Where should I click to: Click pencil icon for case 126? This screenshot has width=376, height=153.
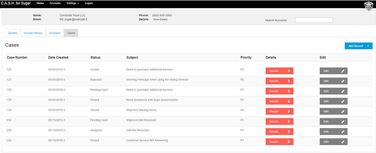tap(343, 71)
